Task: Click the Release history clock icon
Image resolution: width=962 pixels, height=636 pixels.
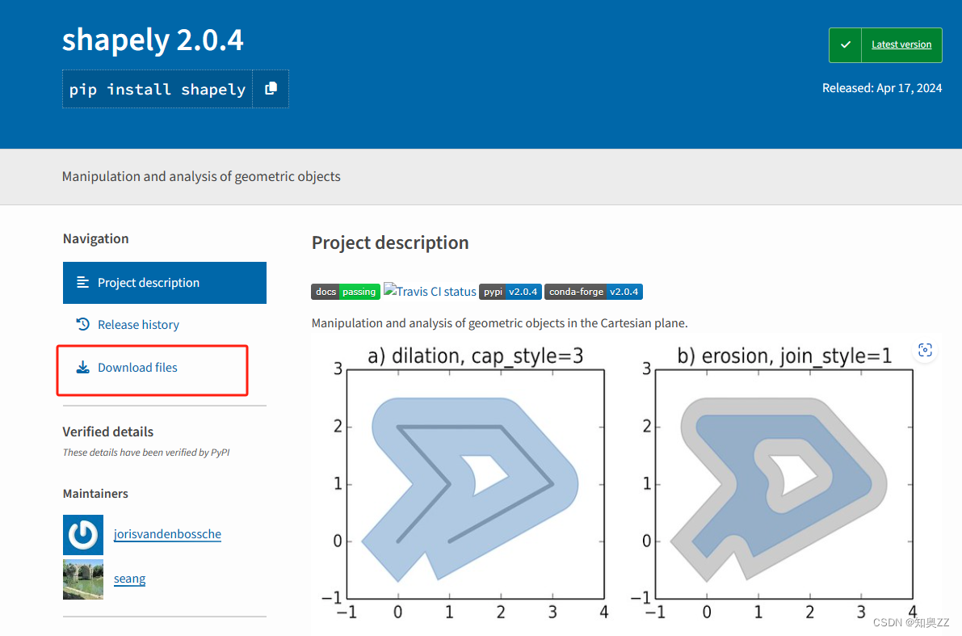Action: [83, 324]
